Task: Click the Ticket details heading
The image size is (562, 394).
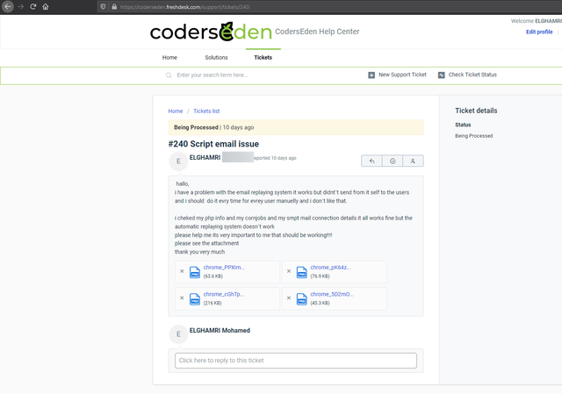Action: (x=476, y=111)
